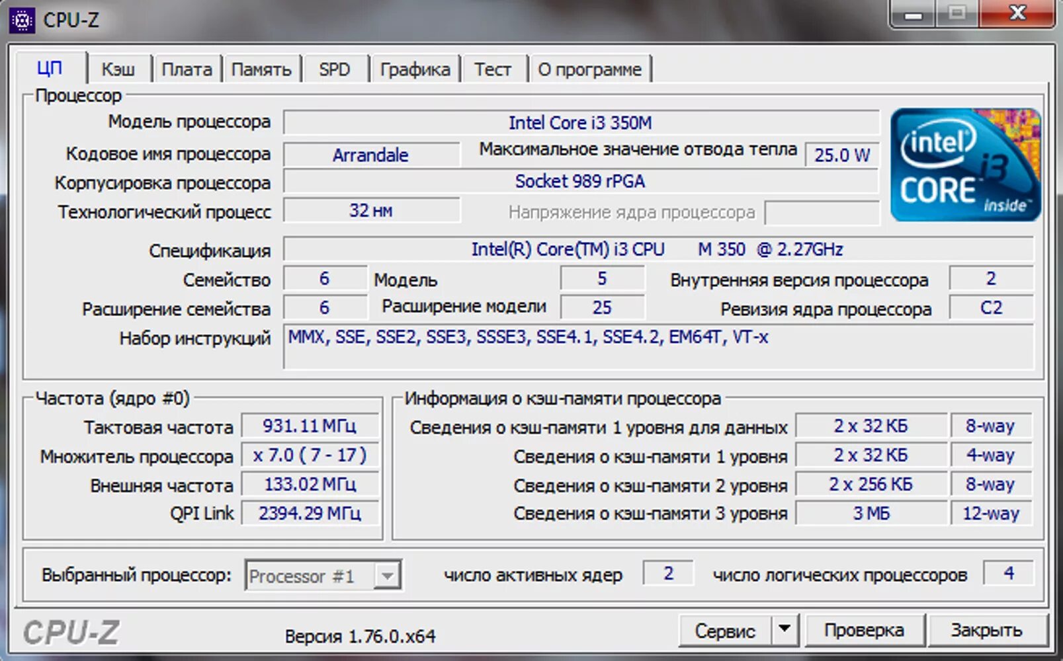Click the CPU-Z logo at bottom left
Image resolution: width=1063 pixels, height=661 pixels.
tap(71, 633)
